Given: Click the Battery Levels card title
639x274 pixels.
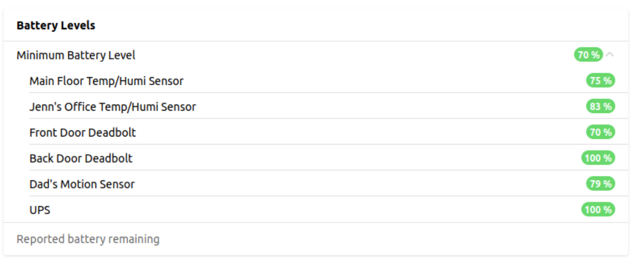Looking at the screenshot, I should click(56, 25).
